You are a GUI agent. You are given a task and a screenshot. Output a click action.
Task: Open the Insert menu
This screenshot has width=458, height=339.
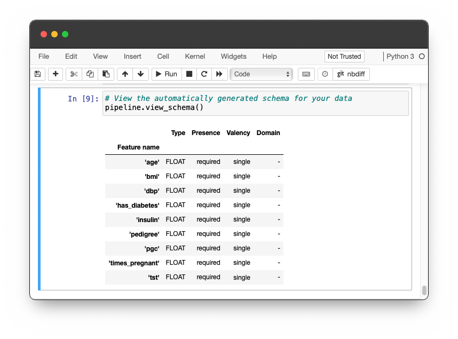(x=132, y=57)
